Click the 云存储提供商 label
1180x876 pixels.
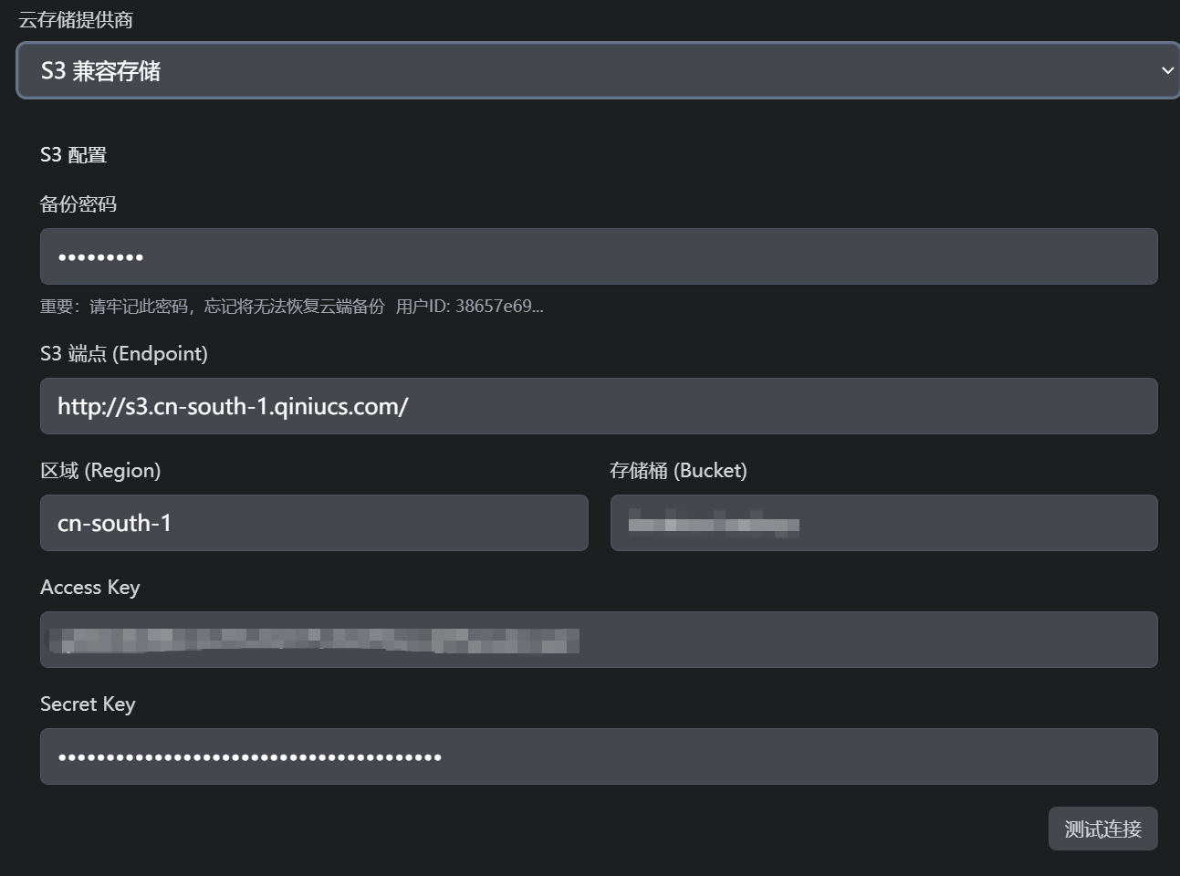pyautogui.click(x=76, y=20)
